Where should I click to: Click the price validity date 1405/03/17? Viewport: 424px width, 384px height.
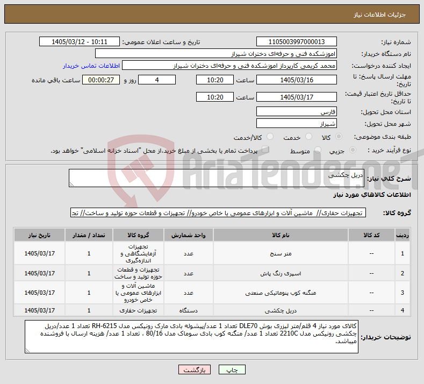coord(296,97)
